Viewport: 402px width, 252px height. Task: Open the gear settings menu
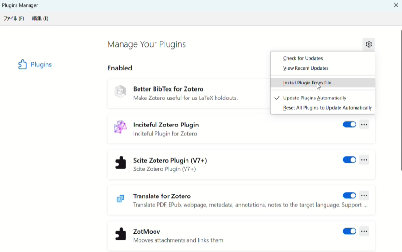tap(369, 44)
